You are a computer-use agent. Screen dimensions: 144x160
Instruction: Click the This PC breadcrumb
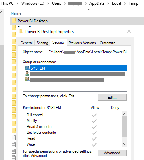[x=7, y=3]
